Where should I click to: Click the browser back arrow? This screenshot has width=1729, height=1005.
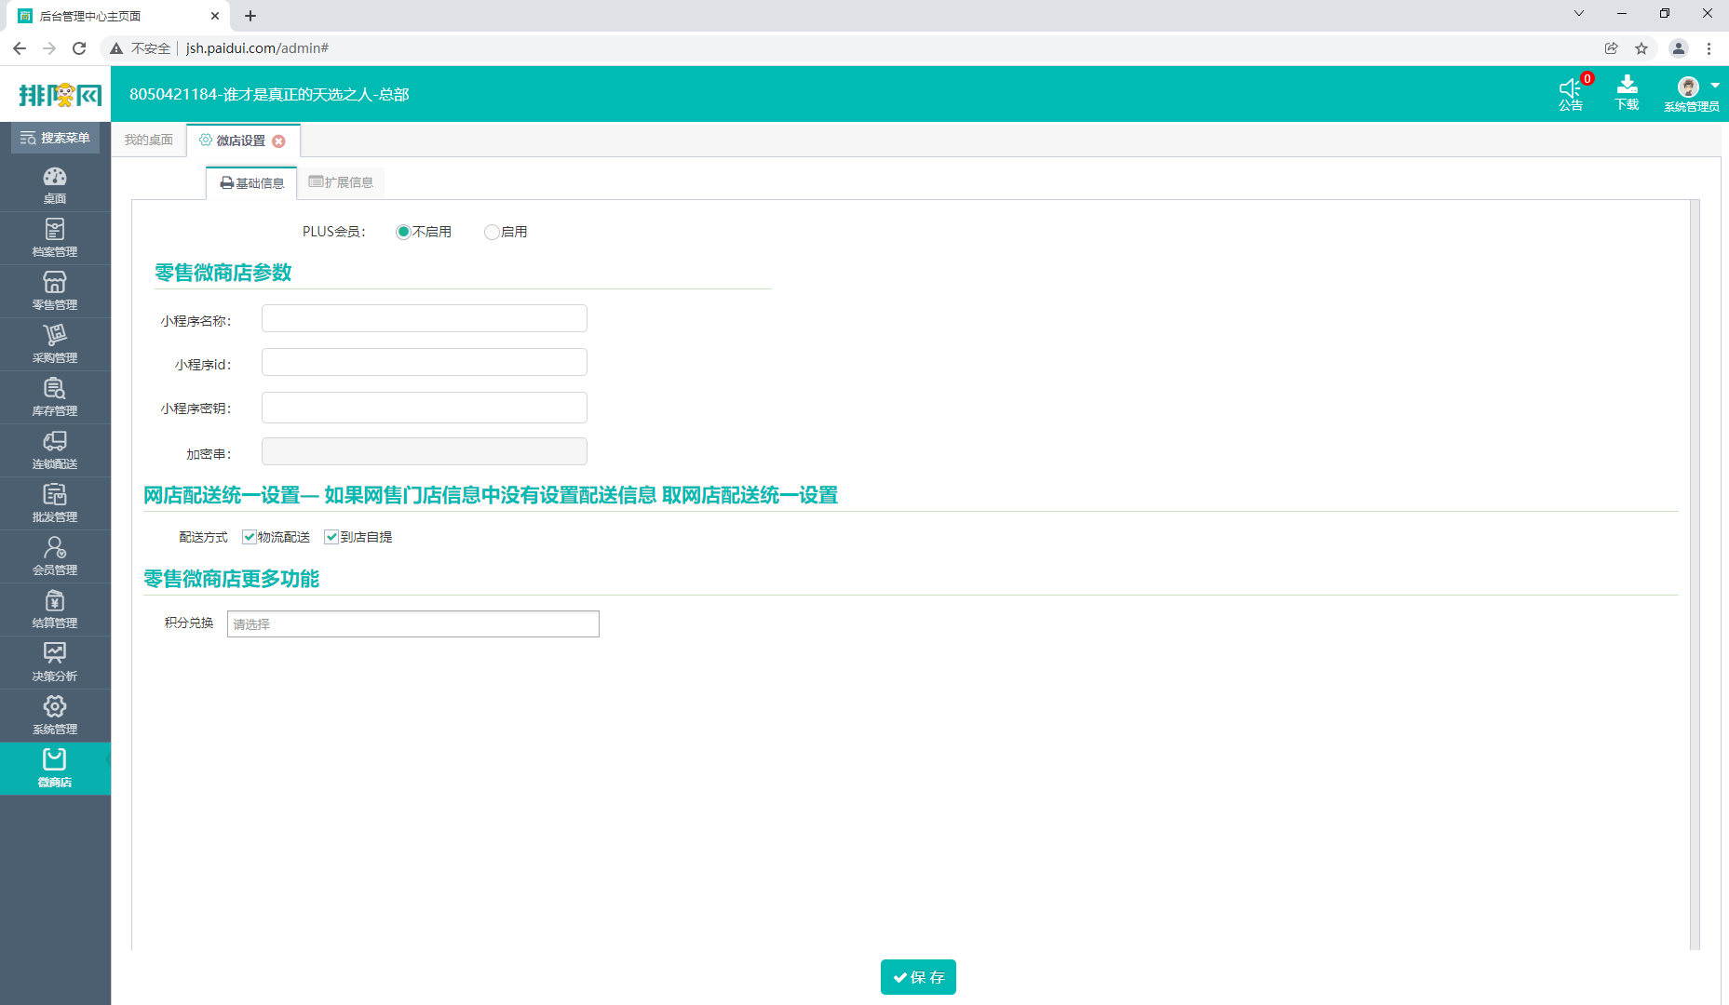[x=20, y=48]
